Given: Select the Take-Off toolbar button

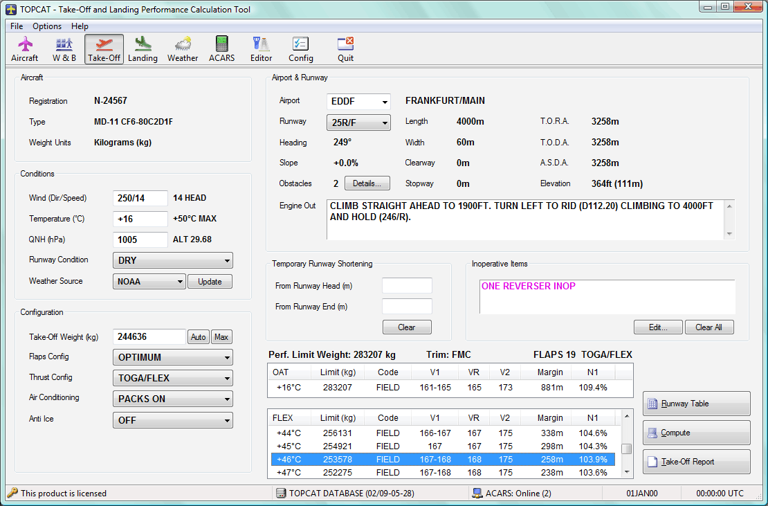Looking at the screenshot, I should tap(104, 49).
